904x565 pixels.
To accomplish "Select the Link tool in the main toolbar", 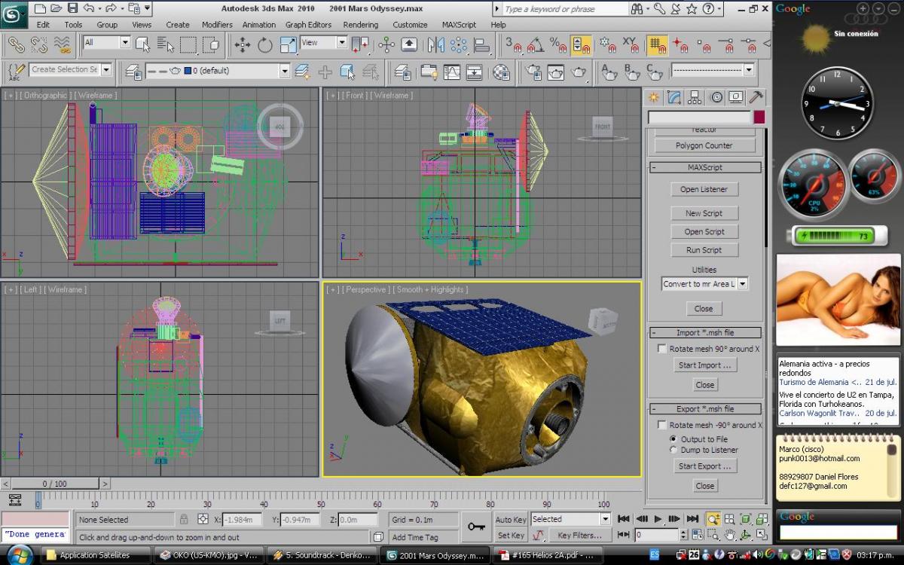I will click(x=17, y=44).
